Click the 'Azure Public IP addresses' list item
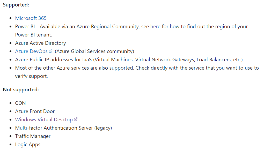 tap(129, 59)
